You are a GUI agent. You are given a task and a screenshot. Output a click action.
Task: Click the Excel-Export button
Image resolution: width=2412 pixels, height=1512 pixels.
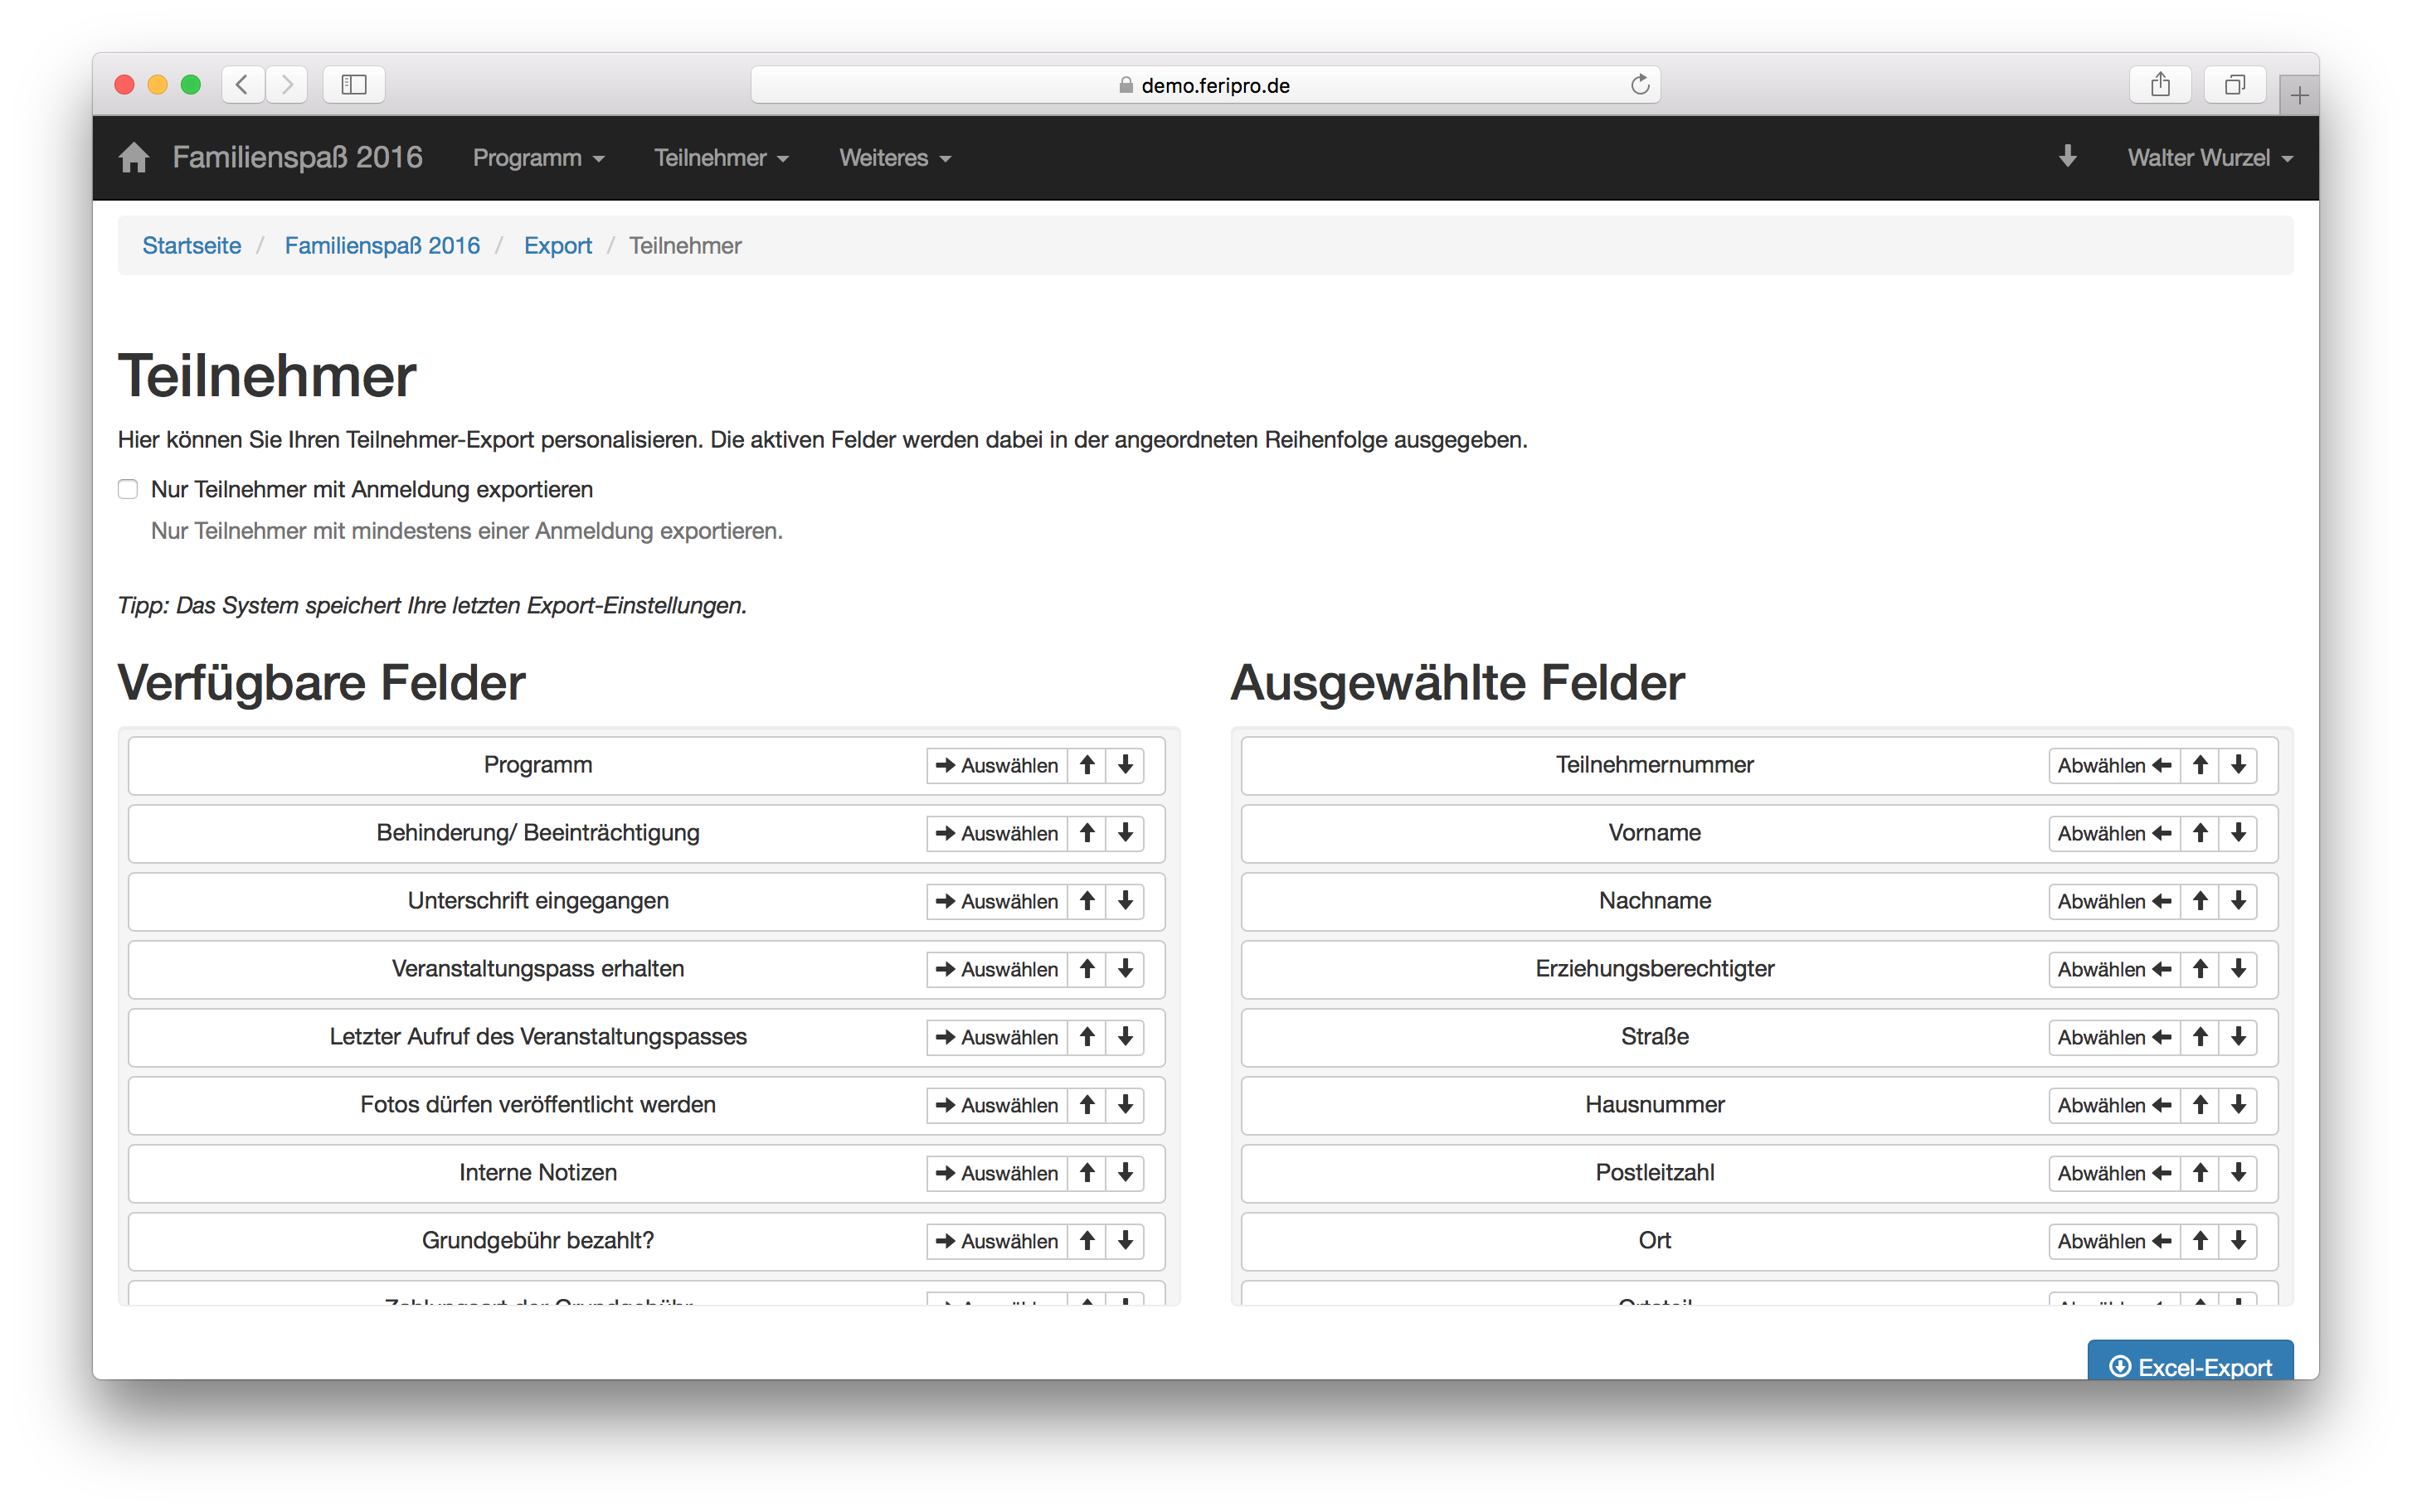2189,1364
